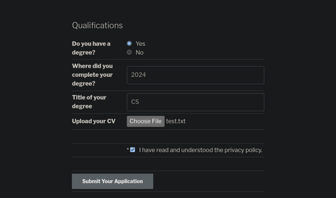Click the words "privacy policy" in consent text
The height and width of the screenshot is (198, 336).
[243, 150]
